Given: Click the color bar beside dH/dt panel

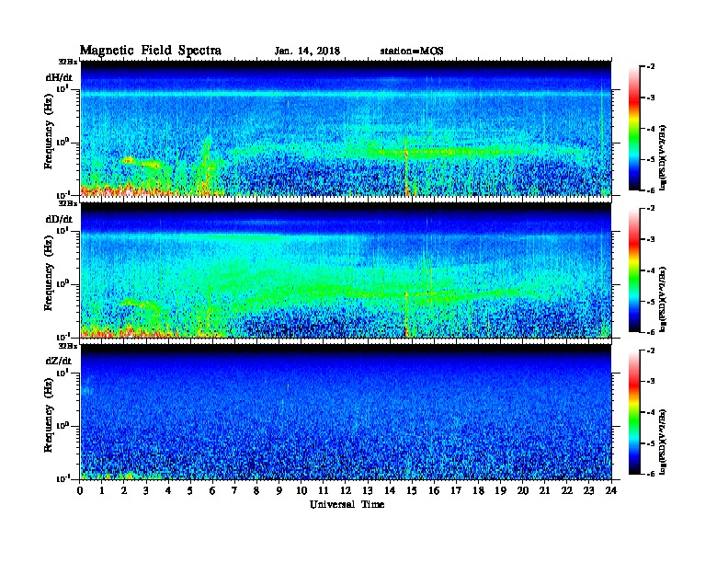Looking at the screenshot, I should coord(634,128).
